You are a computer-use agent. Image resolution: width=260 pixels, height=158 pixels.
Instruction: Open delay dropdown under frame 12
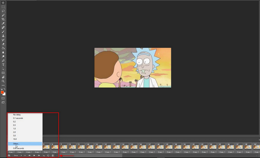(x=108, y=152)
